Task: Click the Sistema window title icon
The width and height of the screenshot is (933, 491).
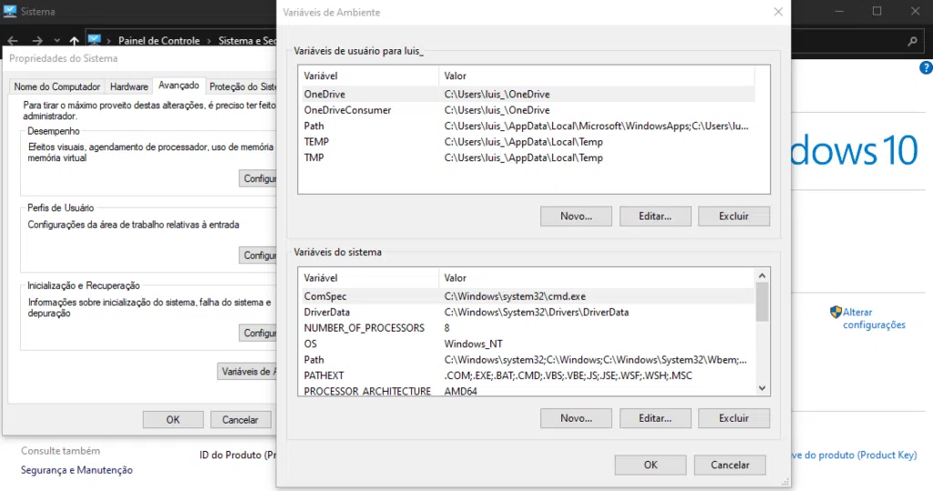Action: [10, 11]
